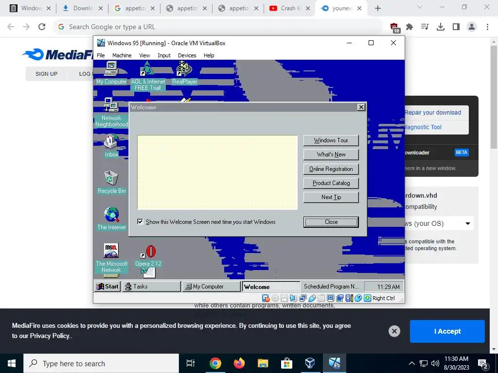Click the Online Registration button
The height and width of the screenshot is (373, 498).
coord(331,169)
